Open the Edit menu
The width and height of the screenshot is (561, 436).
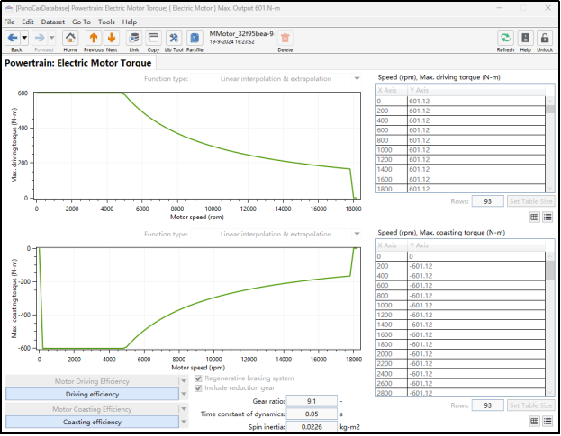click(28, 22)
